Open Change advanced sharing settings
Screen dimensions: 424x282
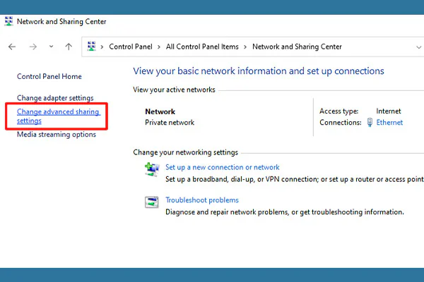pos(59,116)
